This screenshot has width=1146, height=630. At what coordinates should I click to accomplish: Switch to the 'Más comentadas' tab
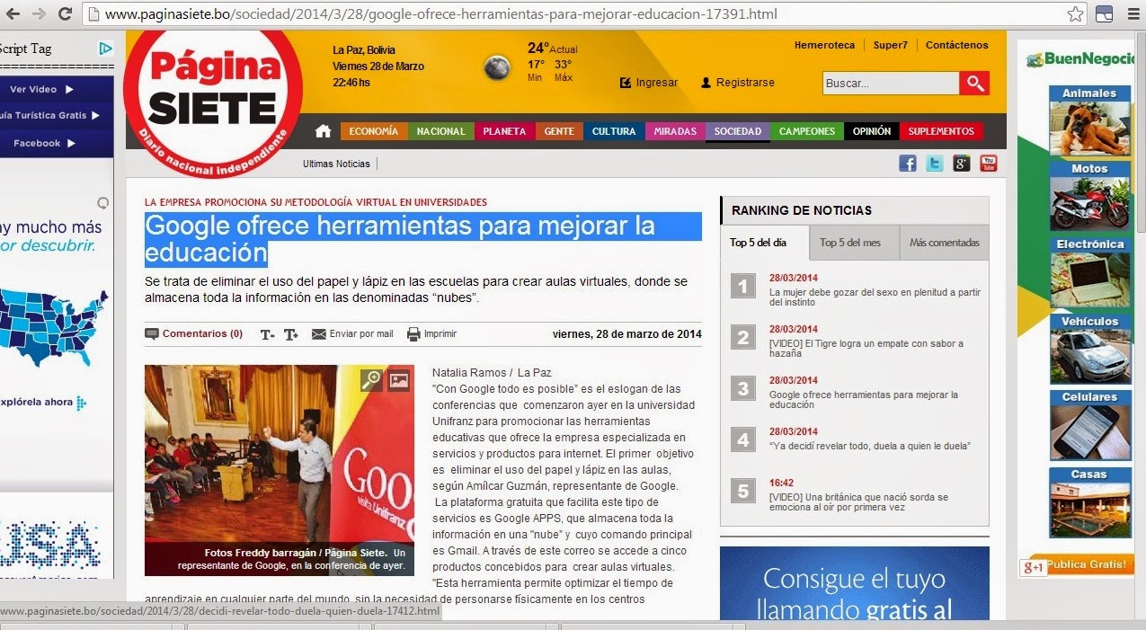(x=944, y=243)
